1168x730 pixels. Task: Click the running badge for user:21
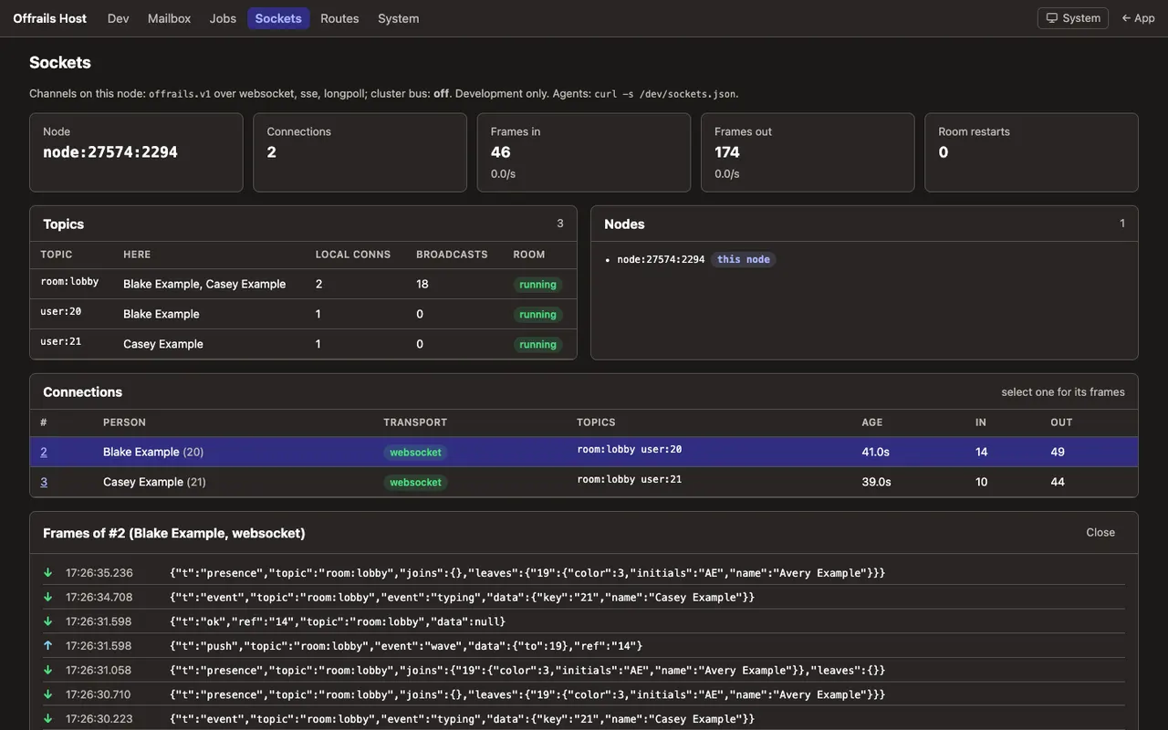537,345
